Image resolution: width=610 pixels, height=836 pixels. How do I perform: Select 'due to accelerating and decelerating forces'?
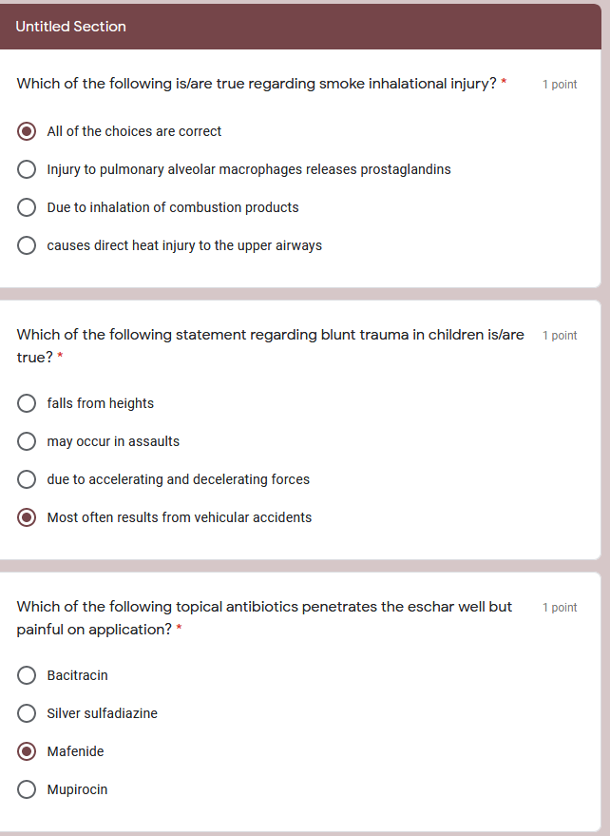pyautogui.click(x=27, y=479)
